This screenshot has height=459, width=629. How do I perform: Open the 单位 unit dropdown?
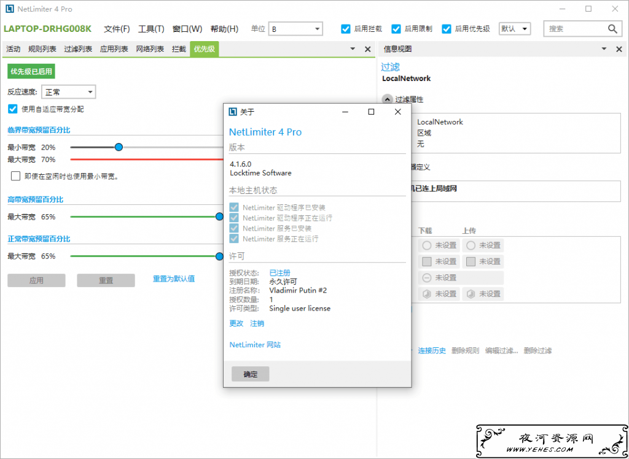click(295, 29)
